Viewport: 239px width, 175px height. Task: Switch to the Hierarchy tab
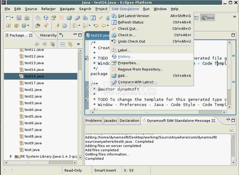click(x=48, y=35)
